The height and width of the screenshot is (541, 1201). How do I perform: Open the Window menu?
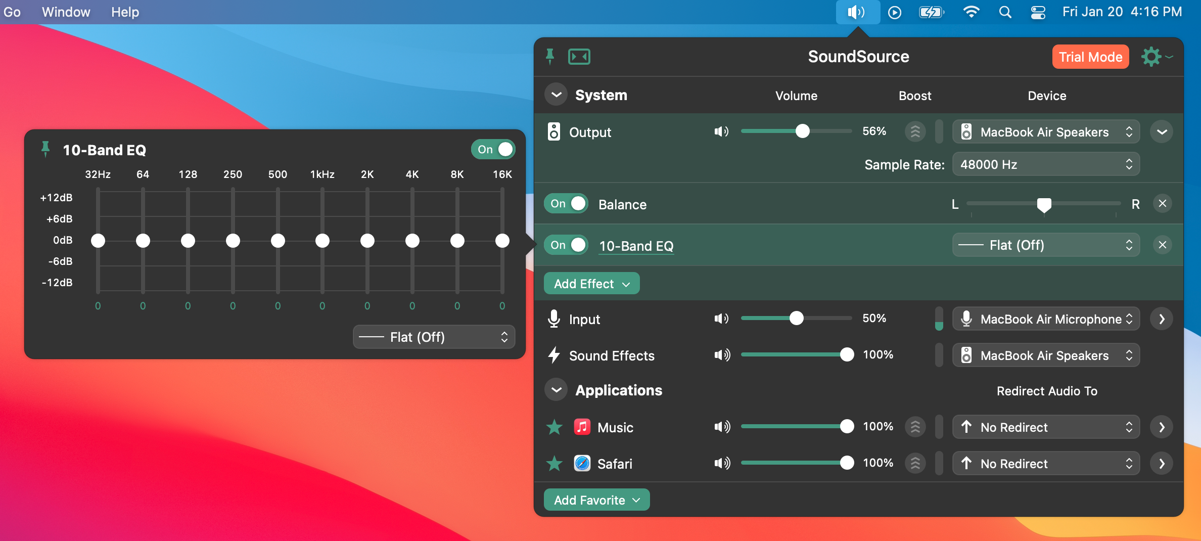pyautogui.click(x=66, y=12)
